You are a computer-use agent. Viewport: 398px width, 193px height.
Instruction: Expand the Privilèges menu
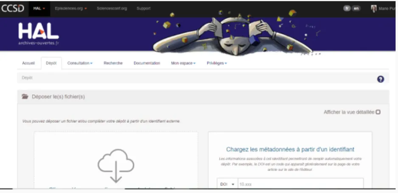[217, 63]
